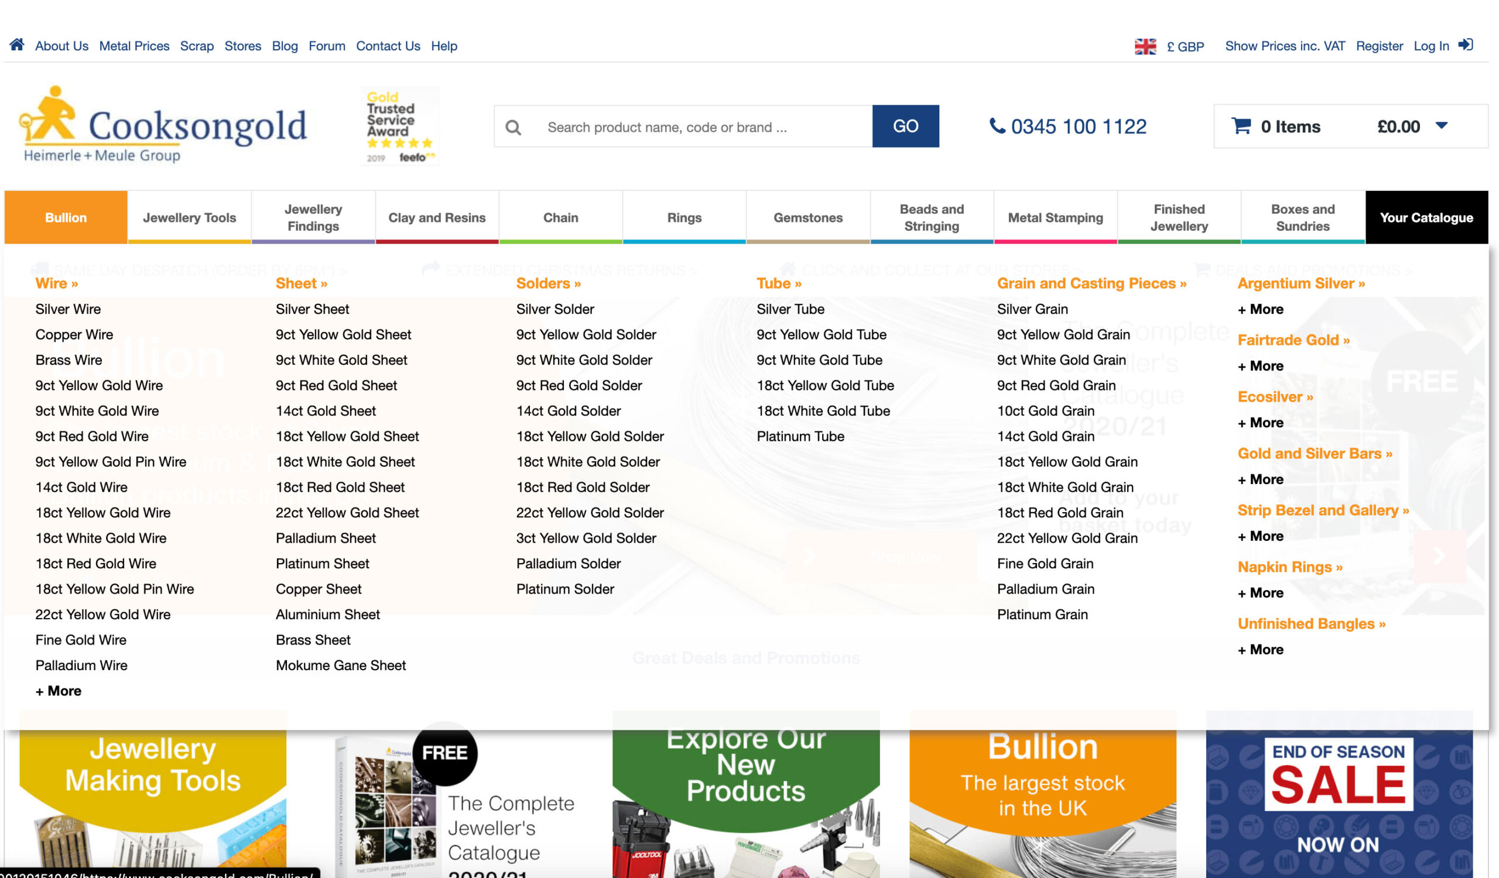Switch to Clay and Resins tab
Image resolution: width=1499 pixels, height=878 pixels.
pos(437,217)
